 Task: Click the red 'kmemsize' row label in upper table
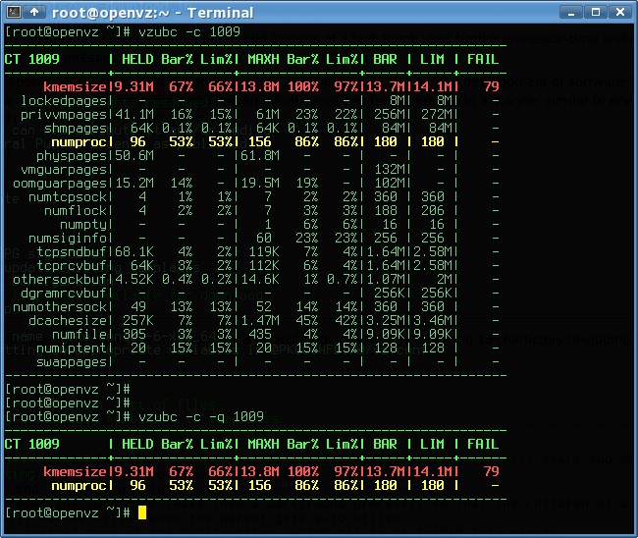click(77, 86)
